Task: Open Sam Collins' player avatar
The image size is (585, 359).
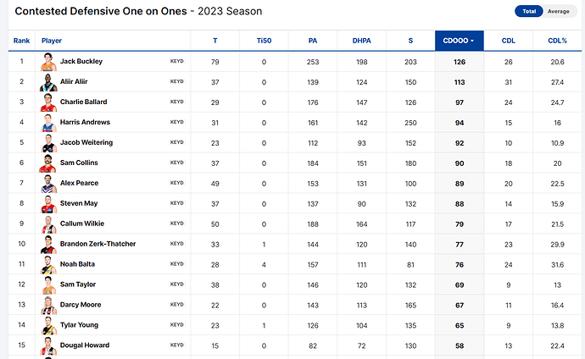Action: click(48, 163)
